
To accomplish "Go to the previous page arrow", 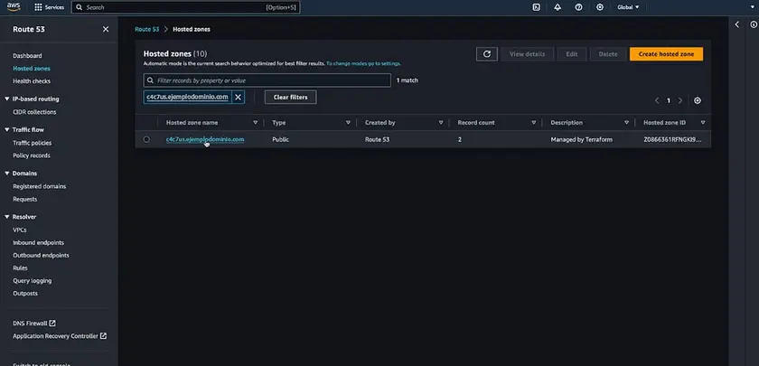I will click(657, 100).
